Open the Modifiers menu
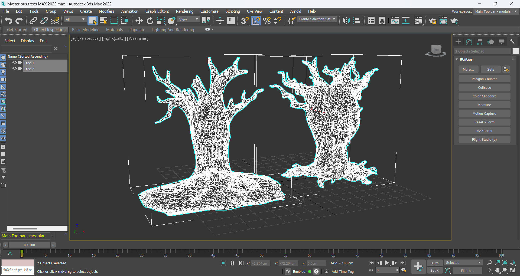The image size is (520, 276). pos(106,11)
